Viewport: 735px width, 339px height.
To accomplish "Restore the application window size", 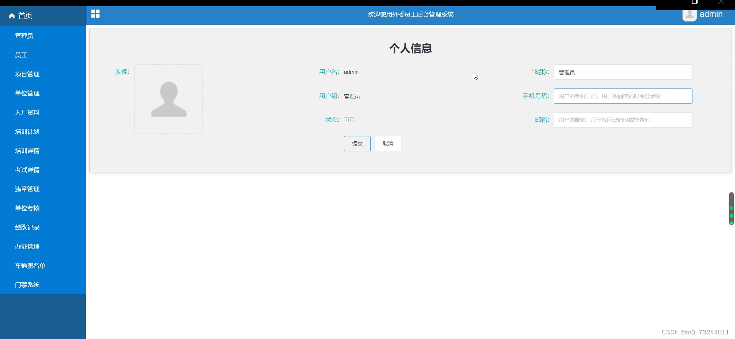I will 695,2.
